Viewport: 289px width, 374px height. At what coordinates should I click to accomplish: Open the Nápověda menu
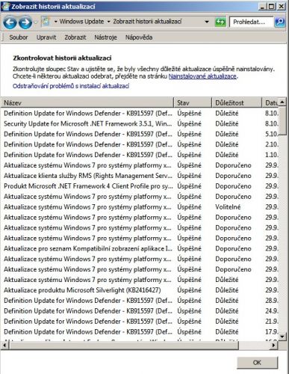pos(139,37)
